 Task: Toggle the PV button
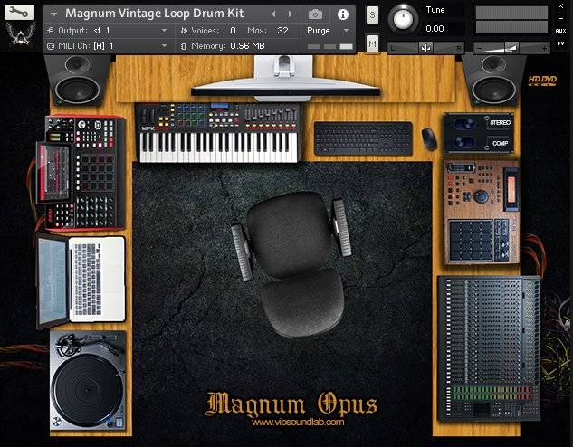[560, 43]
